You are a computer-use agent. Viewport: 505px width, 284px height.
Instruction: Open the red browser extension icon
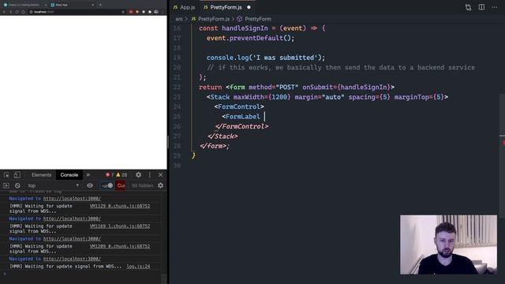(x=131, y=12)
